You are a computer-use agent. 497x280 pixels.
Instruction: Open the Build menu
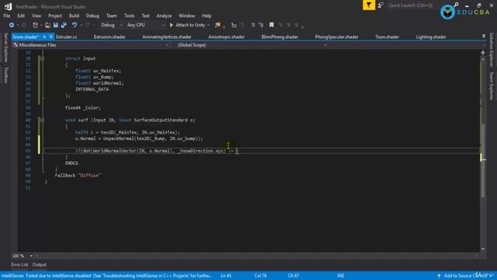point(75,16)
